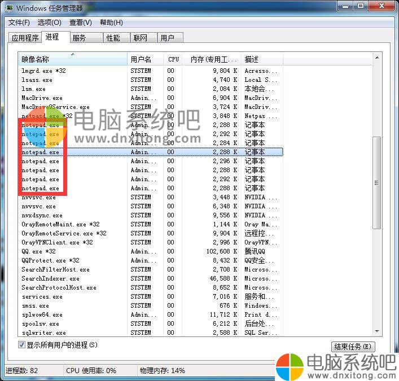Open the 查看(V) menu
This screenshot has width=399, height=381.
click(80, 23)
